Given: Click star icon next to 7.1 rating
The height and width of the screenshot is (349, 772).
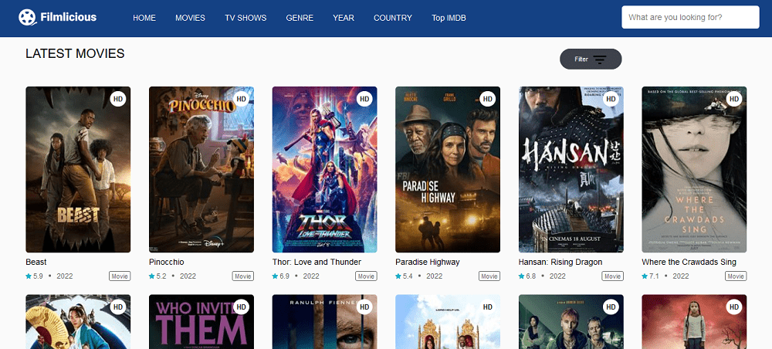Looking at the screenshot, I should click(645, 276).
